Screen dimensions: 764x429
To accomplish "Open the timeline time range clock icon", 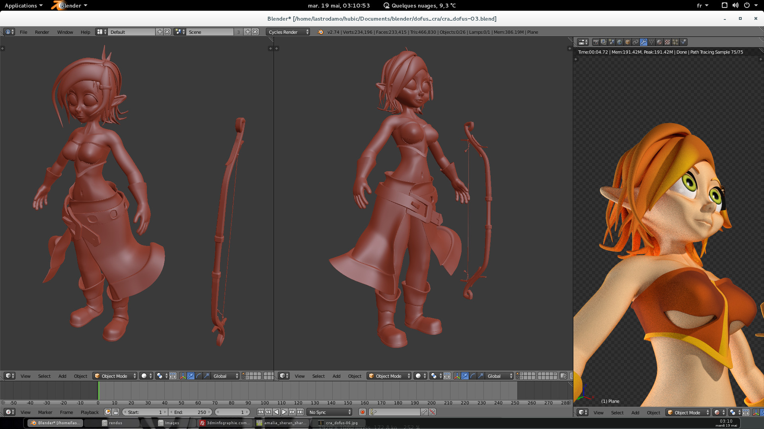I will pos(107,412).
